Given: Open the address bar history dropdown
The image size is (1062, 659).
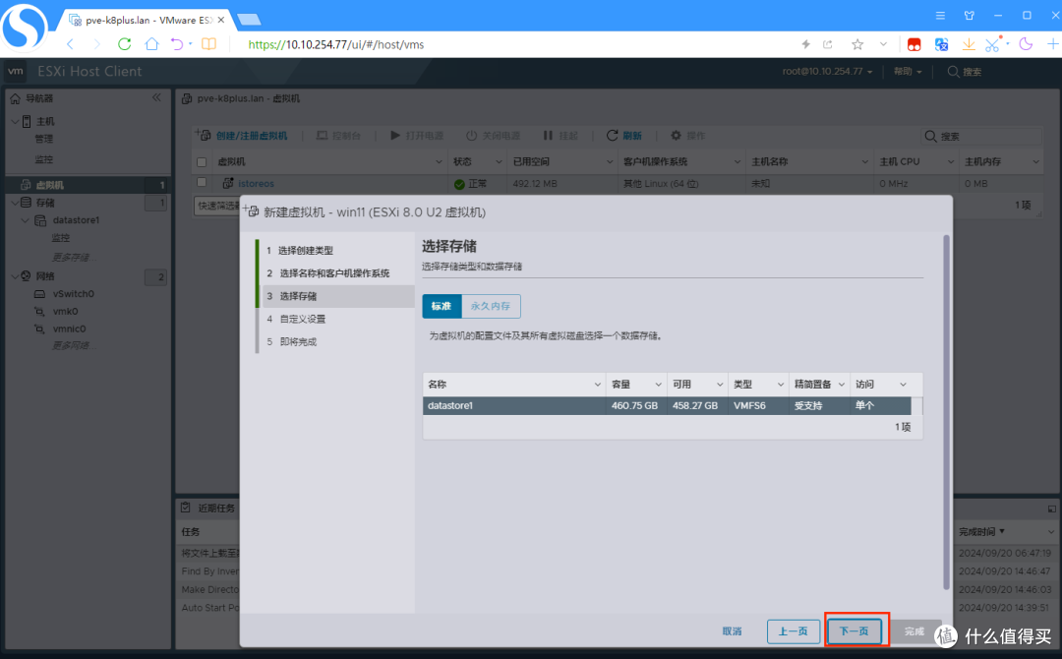Looking at the screenshot, I should [x=883, y=44].
